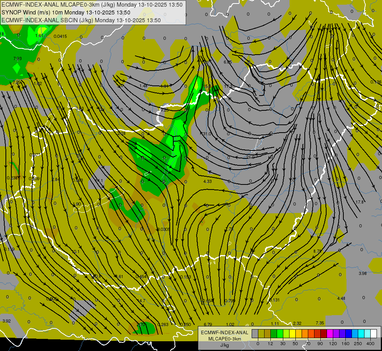
Task: Click the J/kg unit label in legend
Action: pyautogui.click(x=224, y=345)
